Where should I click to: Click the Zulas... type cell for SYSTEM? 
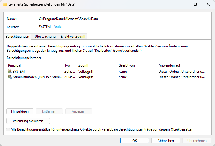coord(70,72)
